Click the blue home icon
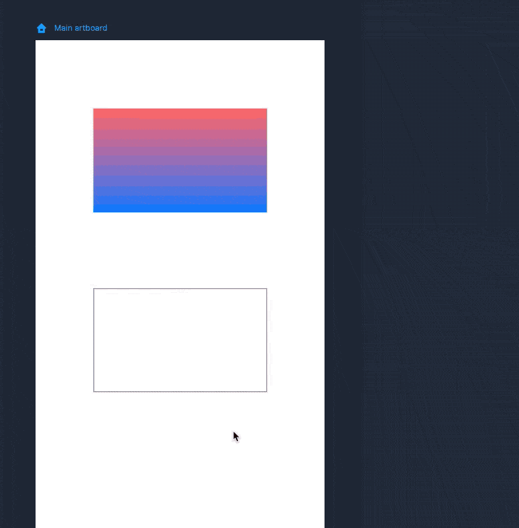Screen dimensions: 519x528 click(42, 28)
